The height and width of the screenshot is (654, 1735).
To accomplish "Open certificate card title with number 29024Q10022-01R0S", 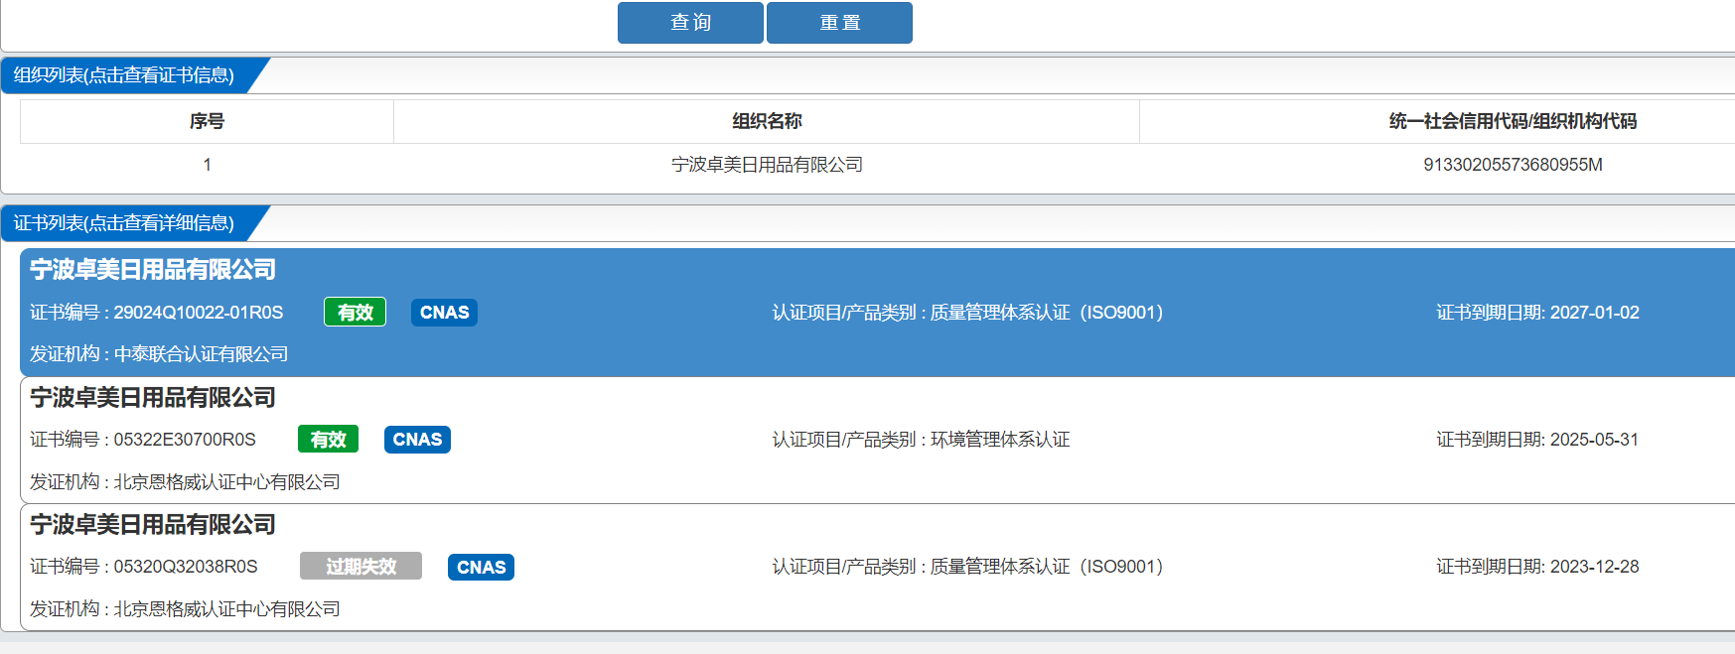I will tap(153, 270).
